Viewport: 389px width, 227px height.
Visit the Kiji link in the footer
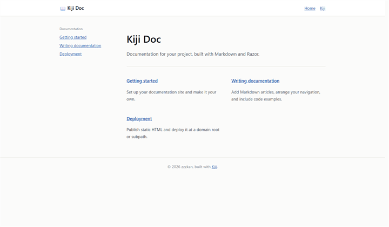tap(214, 167)
